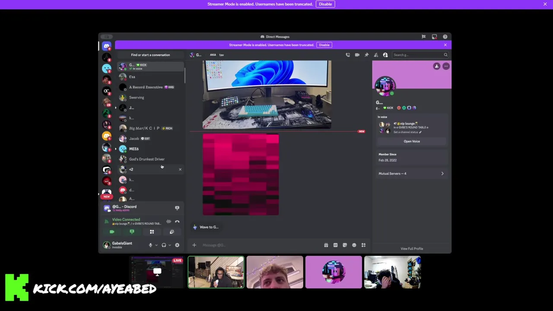553x311 pixels.
Task: Open user settings gear
Action: pyautogui.click(x=177, y=245)
